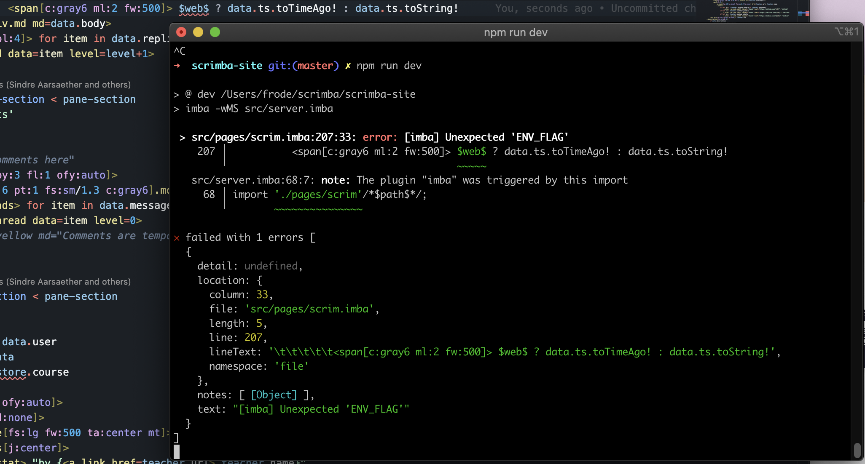
Task: Select the "npm run dev" window title
Action: (516, 32)
